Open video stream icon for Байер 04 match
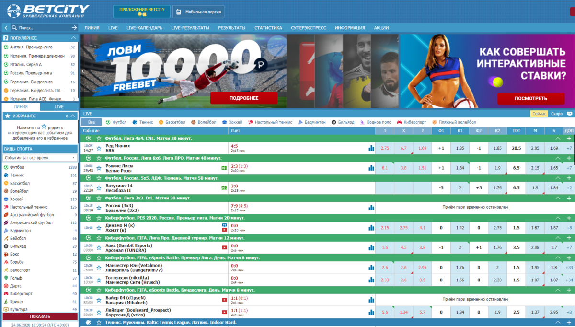575x327 pixels. pos(224,300)
